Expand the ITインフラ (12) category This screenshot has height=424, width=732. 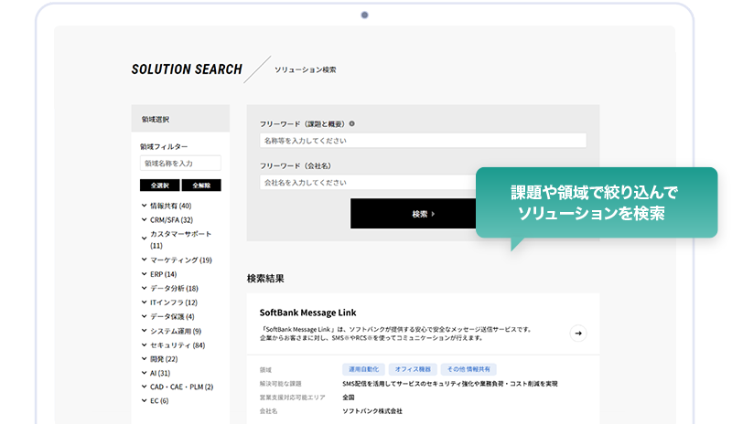pos(144,302)
